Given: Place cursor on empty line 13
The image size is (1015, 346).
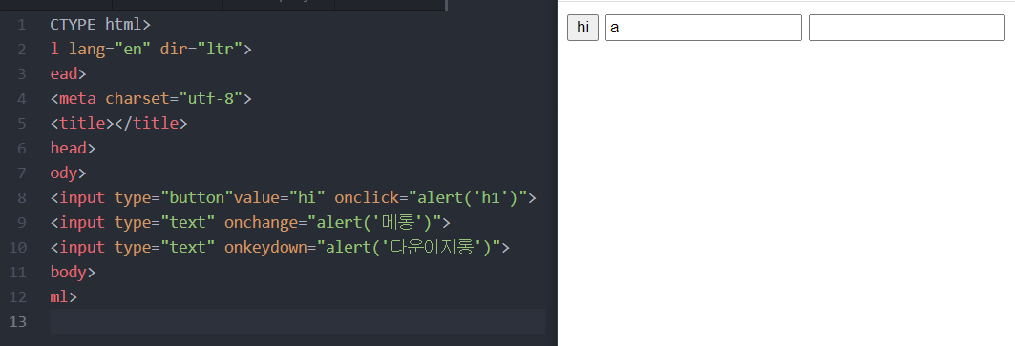Looking at the screenshot, I should (x=298, y=321).
